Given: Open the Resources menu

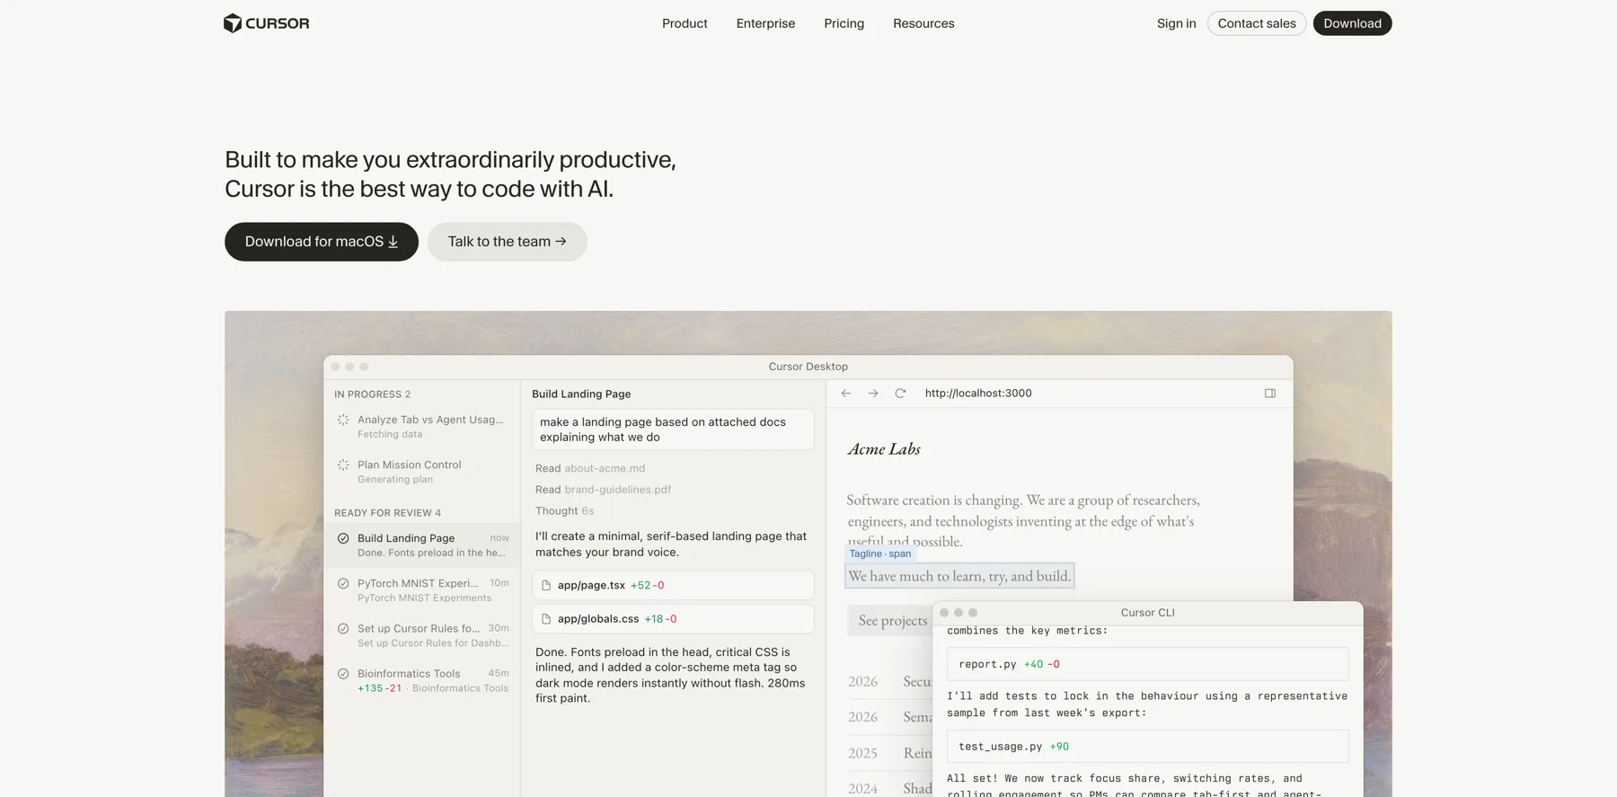Looking at the screenshot, I should [923, 23].
